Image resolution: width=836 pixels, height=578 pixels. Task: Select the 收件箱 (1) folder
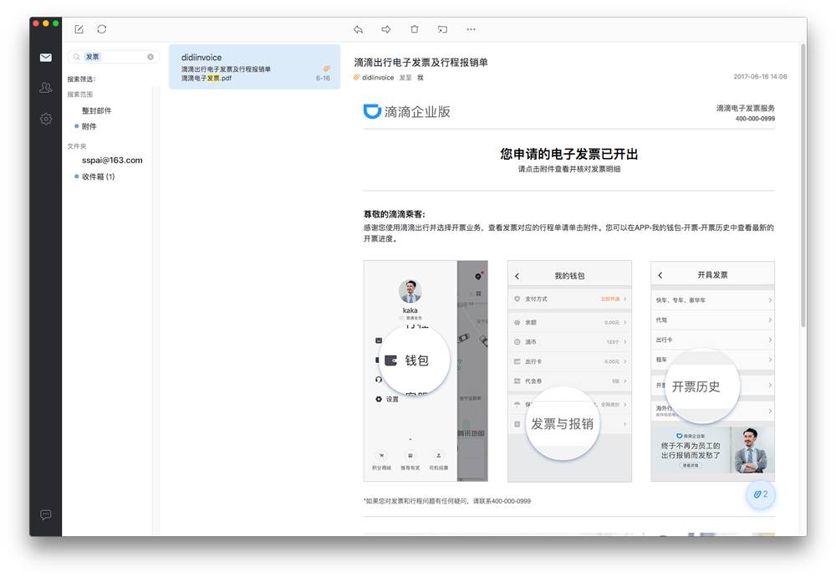(x=98, y=176)
